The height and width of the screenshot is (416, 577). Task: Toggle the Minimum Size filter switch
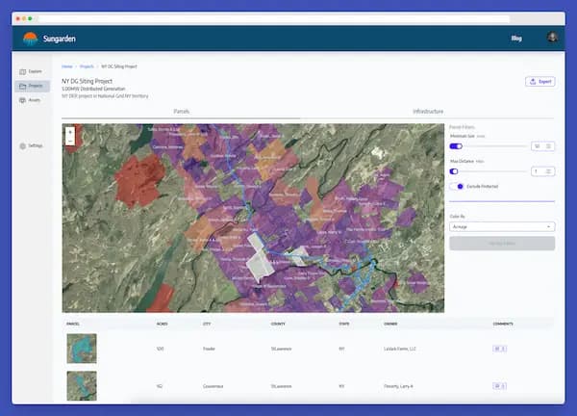pyautogui.click(x=456, y=146)
